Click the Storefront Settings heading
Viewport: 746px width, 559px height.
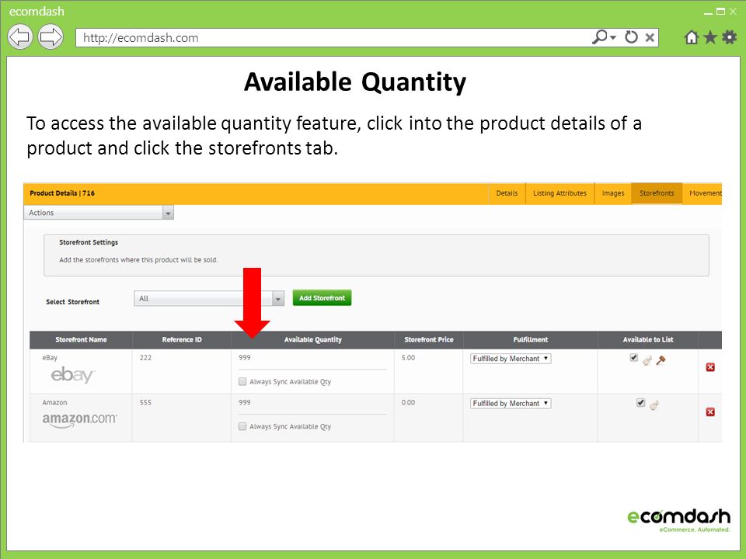(89, 242)
